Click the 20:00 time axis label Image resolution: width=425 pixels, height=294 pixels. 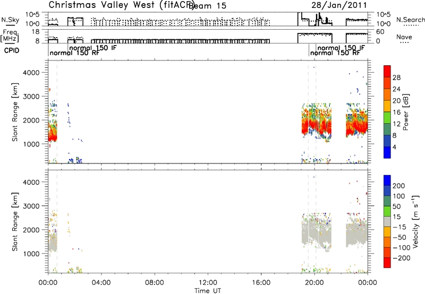(314, 283)
